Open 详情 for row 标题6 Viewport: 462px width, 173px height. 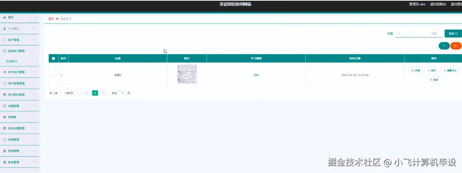tap(415, 71)
